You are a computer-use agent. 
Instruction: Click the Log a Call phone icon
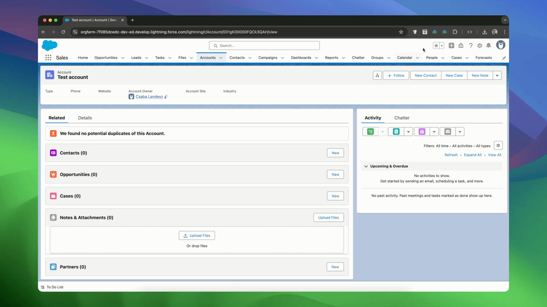tap(396, 132)
